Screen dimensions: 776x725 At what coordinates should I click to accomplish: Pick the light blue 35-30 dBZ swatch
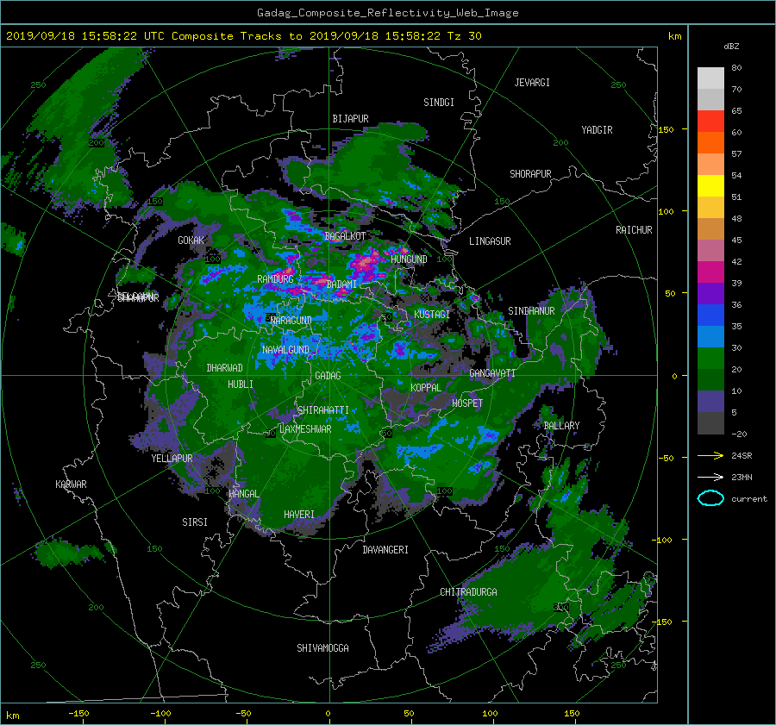point(710,337)
